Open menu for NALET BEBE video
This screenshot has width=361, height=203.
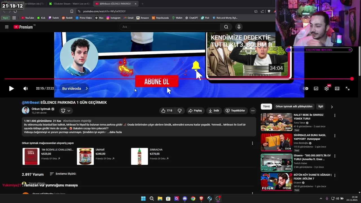335,116
